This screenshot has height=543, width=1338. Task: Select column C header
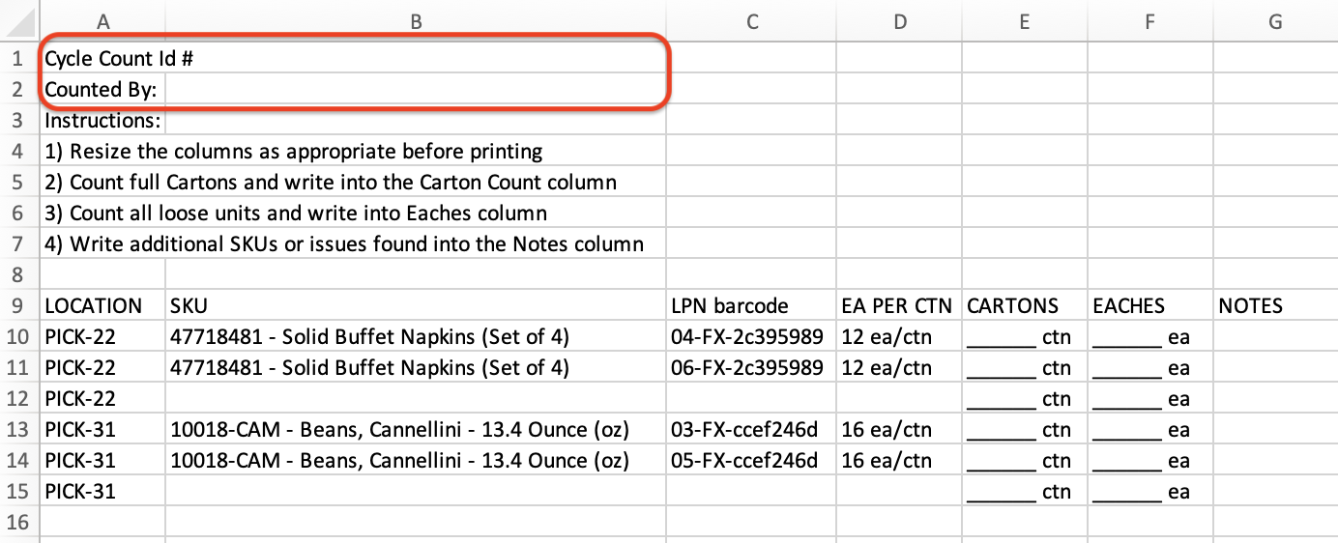pos(751,21)
